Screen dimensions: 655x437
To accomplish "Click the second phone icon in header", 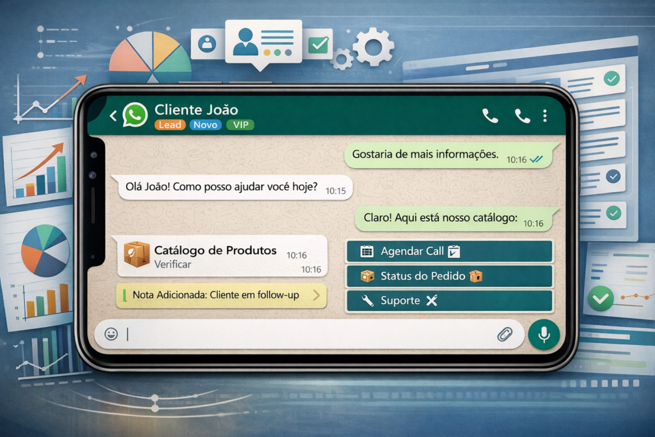I will [x=523, y=115].
